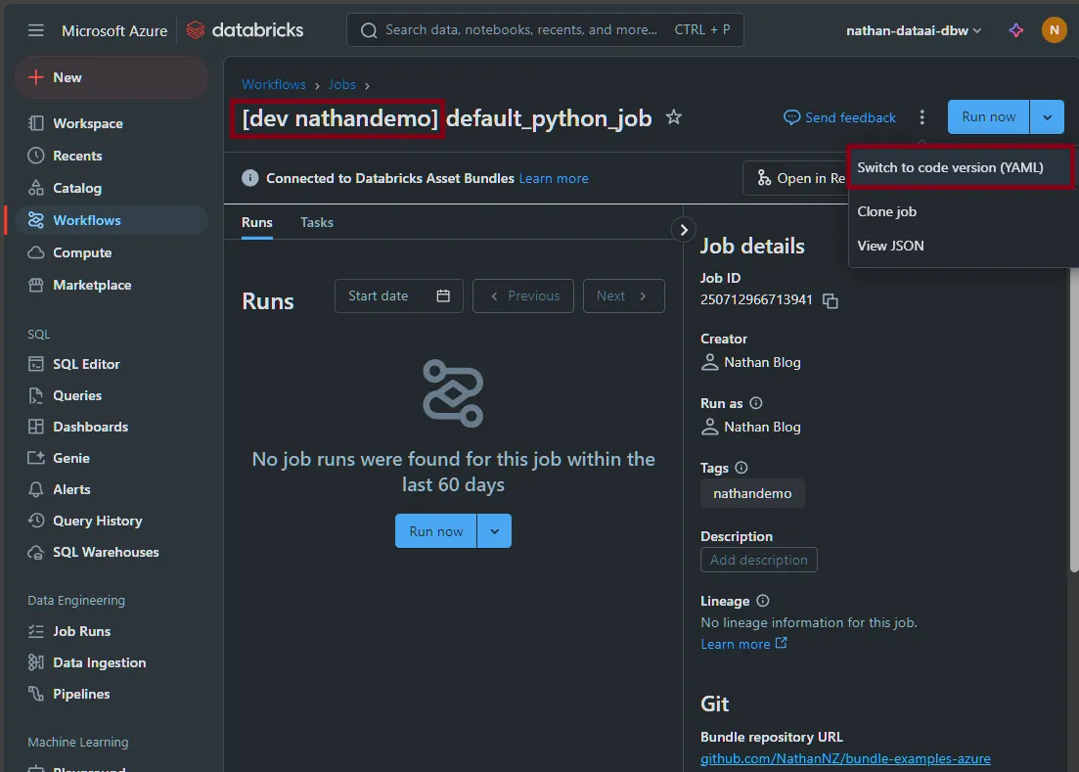Expand the center Run now dropdown arrow

tap(494, 531)
